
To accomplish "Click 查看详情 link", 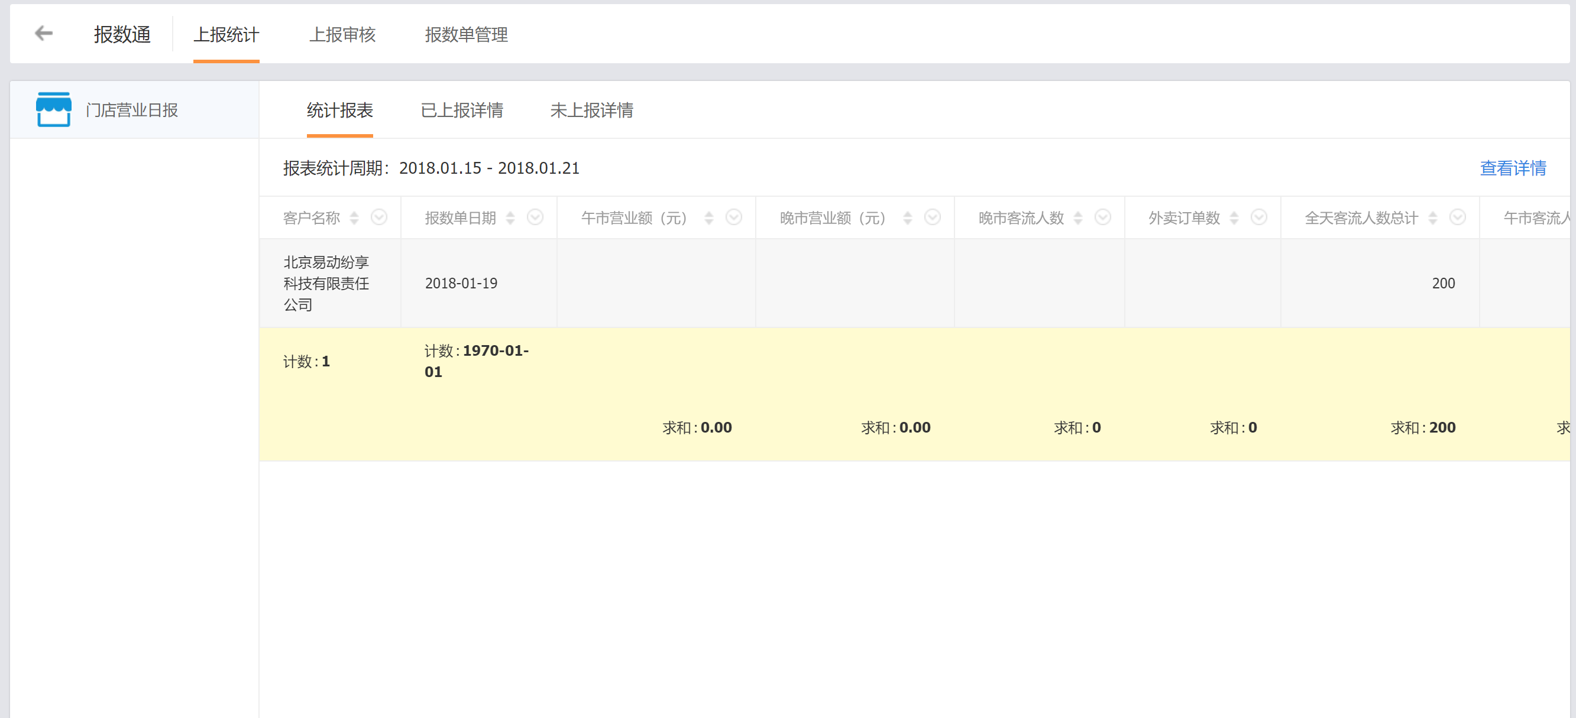I will tap(1513, 168).
